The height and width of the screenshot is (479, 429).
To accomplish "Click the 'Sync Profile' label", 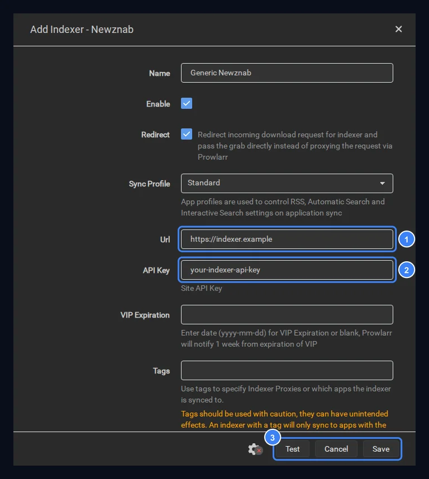I will tap(149, 184).
